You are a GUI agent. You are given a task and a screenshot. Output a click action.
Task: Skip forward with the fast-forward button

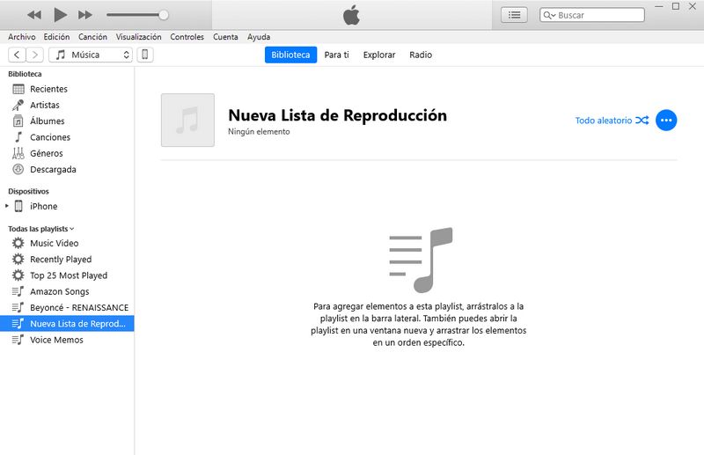tap(84, 15)
